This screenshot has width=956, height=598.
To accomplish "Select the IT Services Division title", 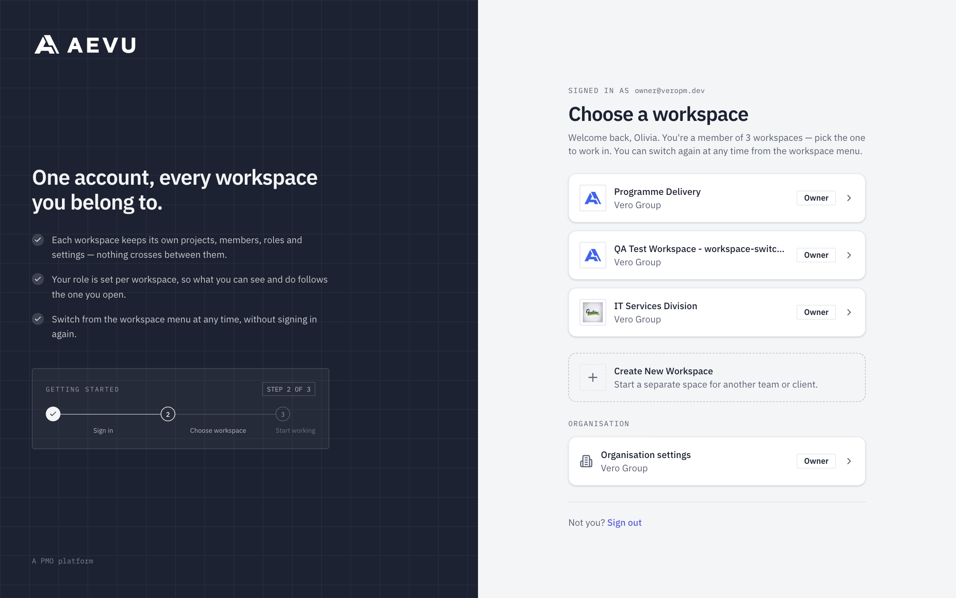I will pos(655,306).
